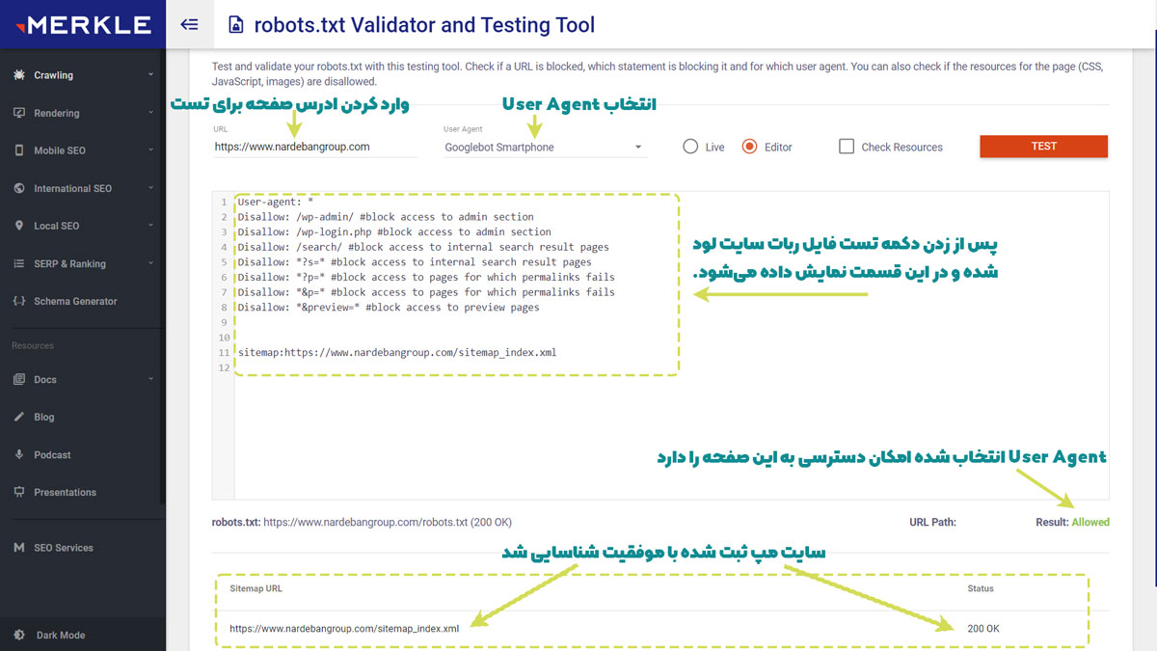Click the Status column header
Image resolution: width=1157 pixels, height=651 pixels.
click(981, 588)
